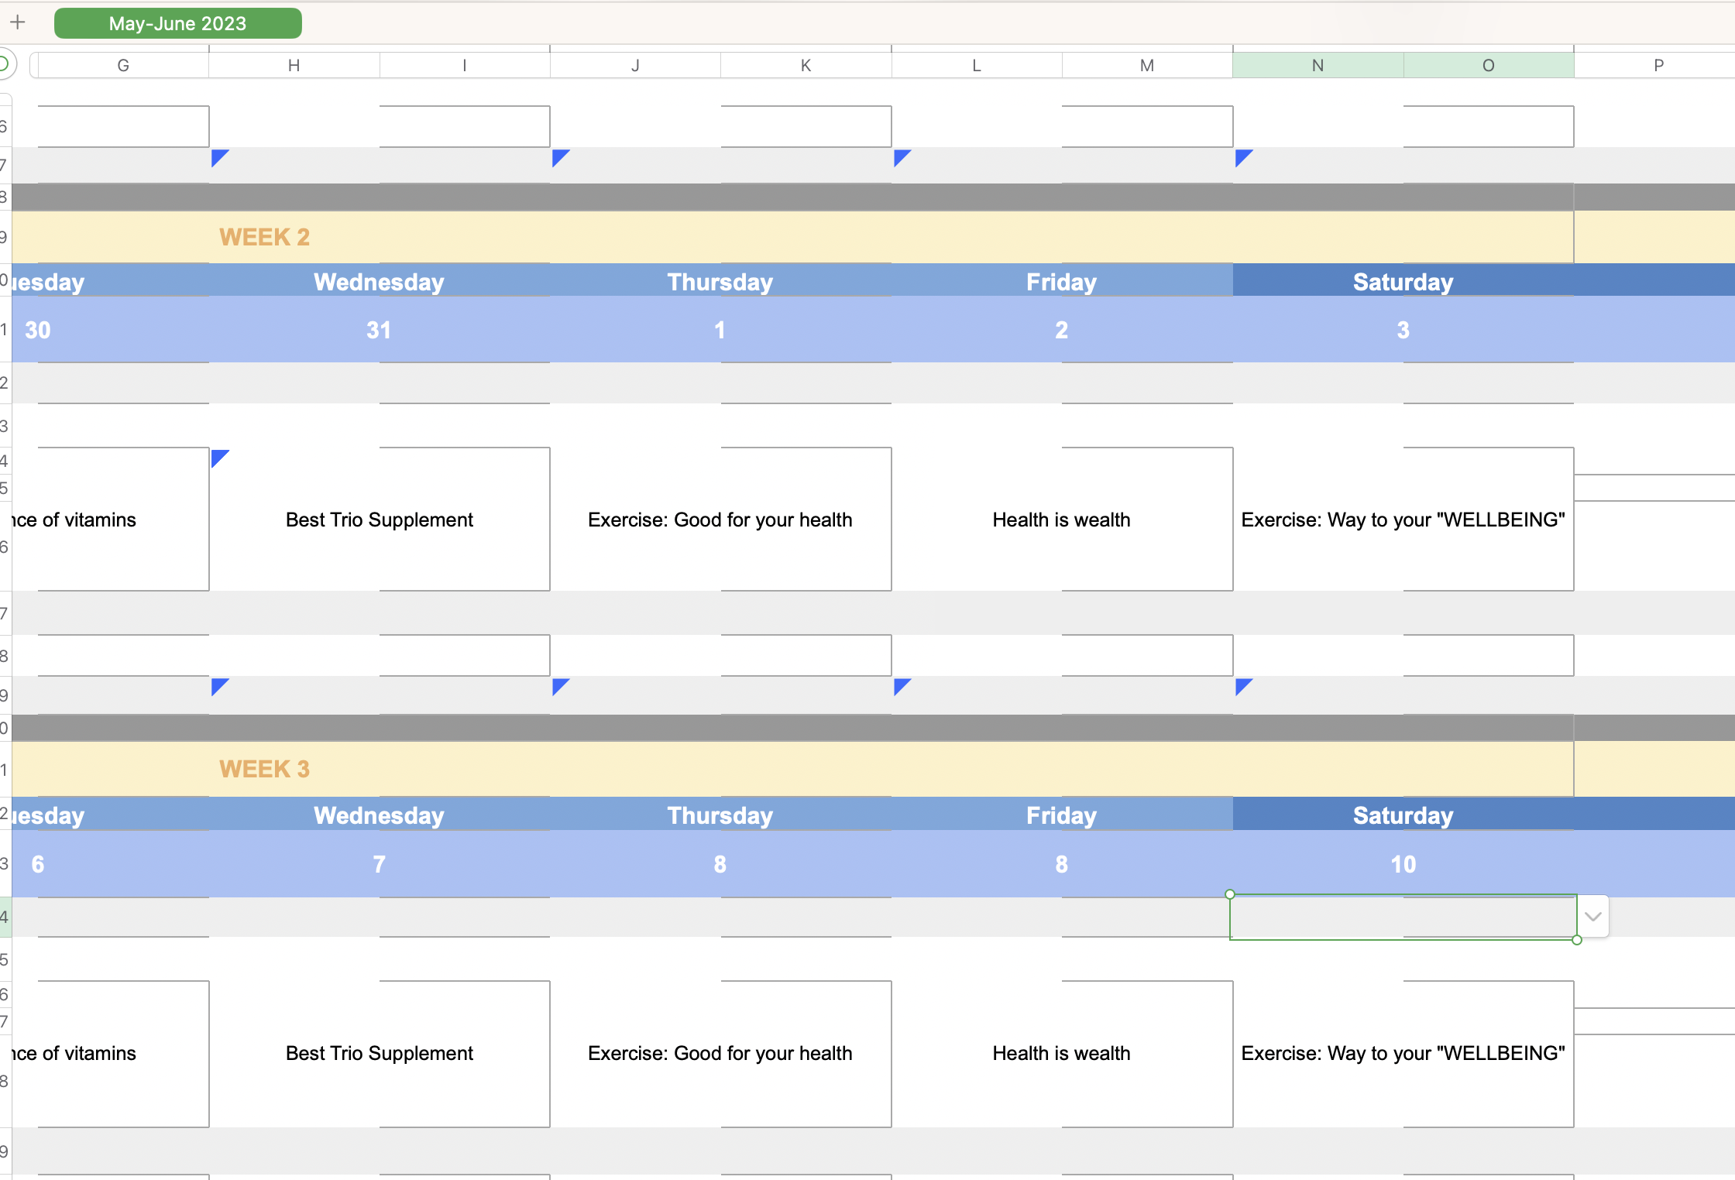This screenshot has height=1180, width=1735.
Task: Open comment flag above WEEK 2 banner under column H
Action: click(x=218, y=157)
